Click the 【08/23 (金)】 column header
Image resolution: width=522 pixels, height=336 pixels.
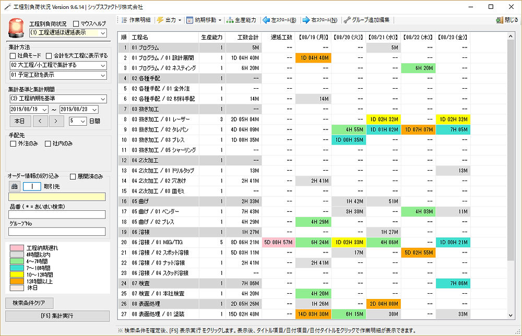pos(453,38)
